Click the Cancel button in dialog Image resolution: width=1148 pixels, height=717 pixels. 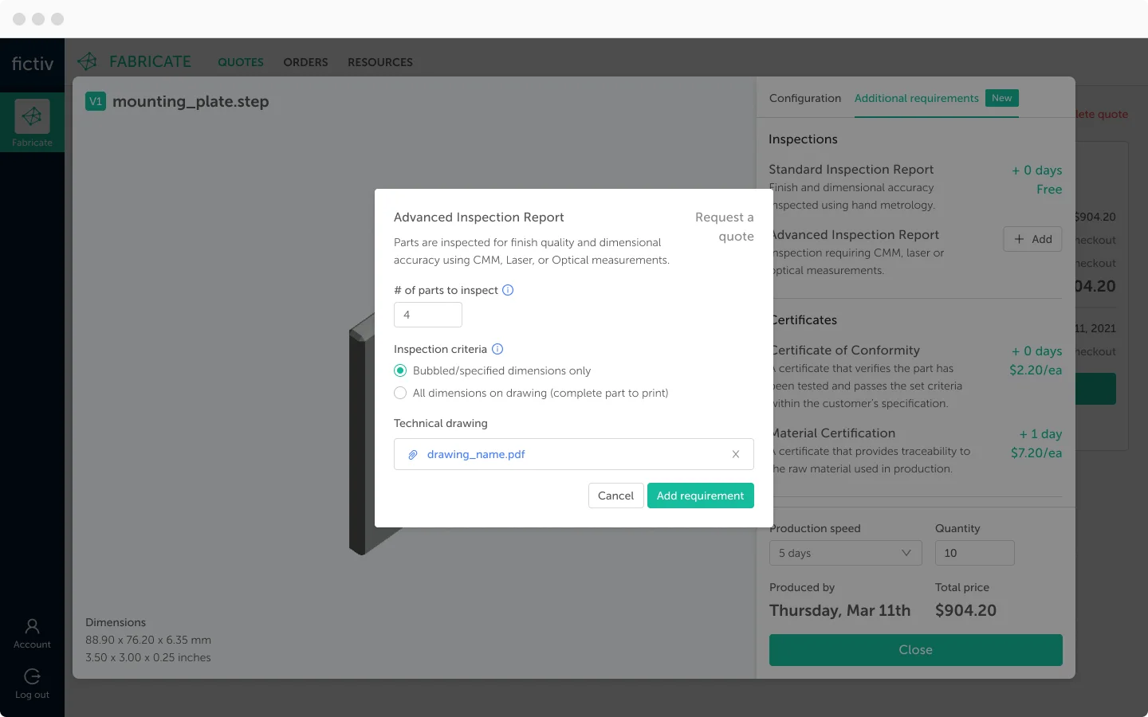pos(615,496)
